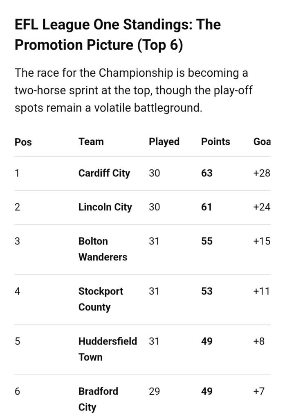The width and height of the screenshot is (285, 420).
Task: Select the +8 goal difference for Huddersfield
Action: click(x=259, y=341)
